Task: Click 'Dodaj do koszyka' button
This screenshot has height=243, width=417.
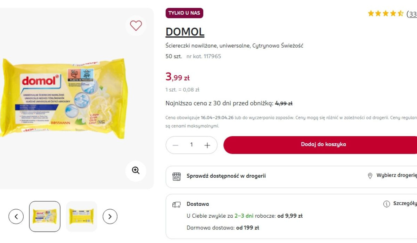Action: (x=323, y=145)
